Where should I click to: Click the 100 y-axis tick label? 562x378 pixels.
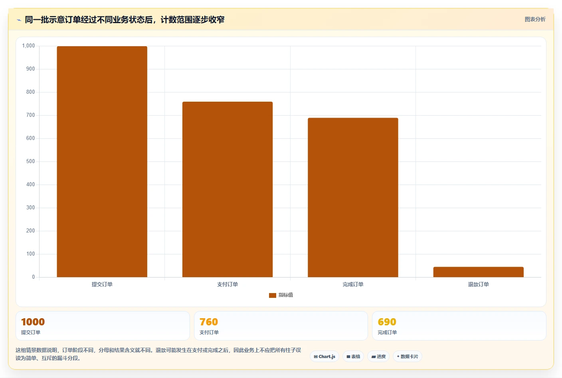point(30,254)
